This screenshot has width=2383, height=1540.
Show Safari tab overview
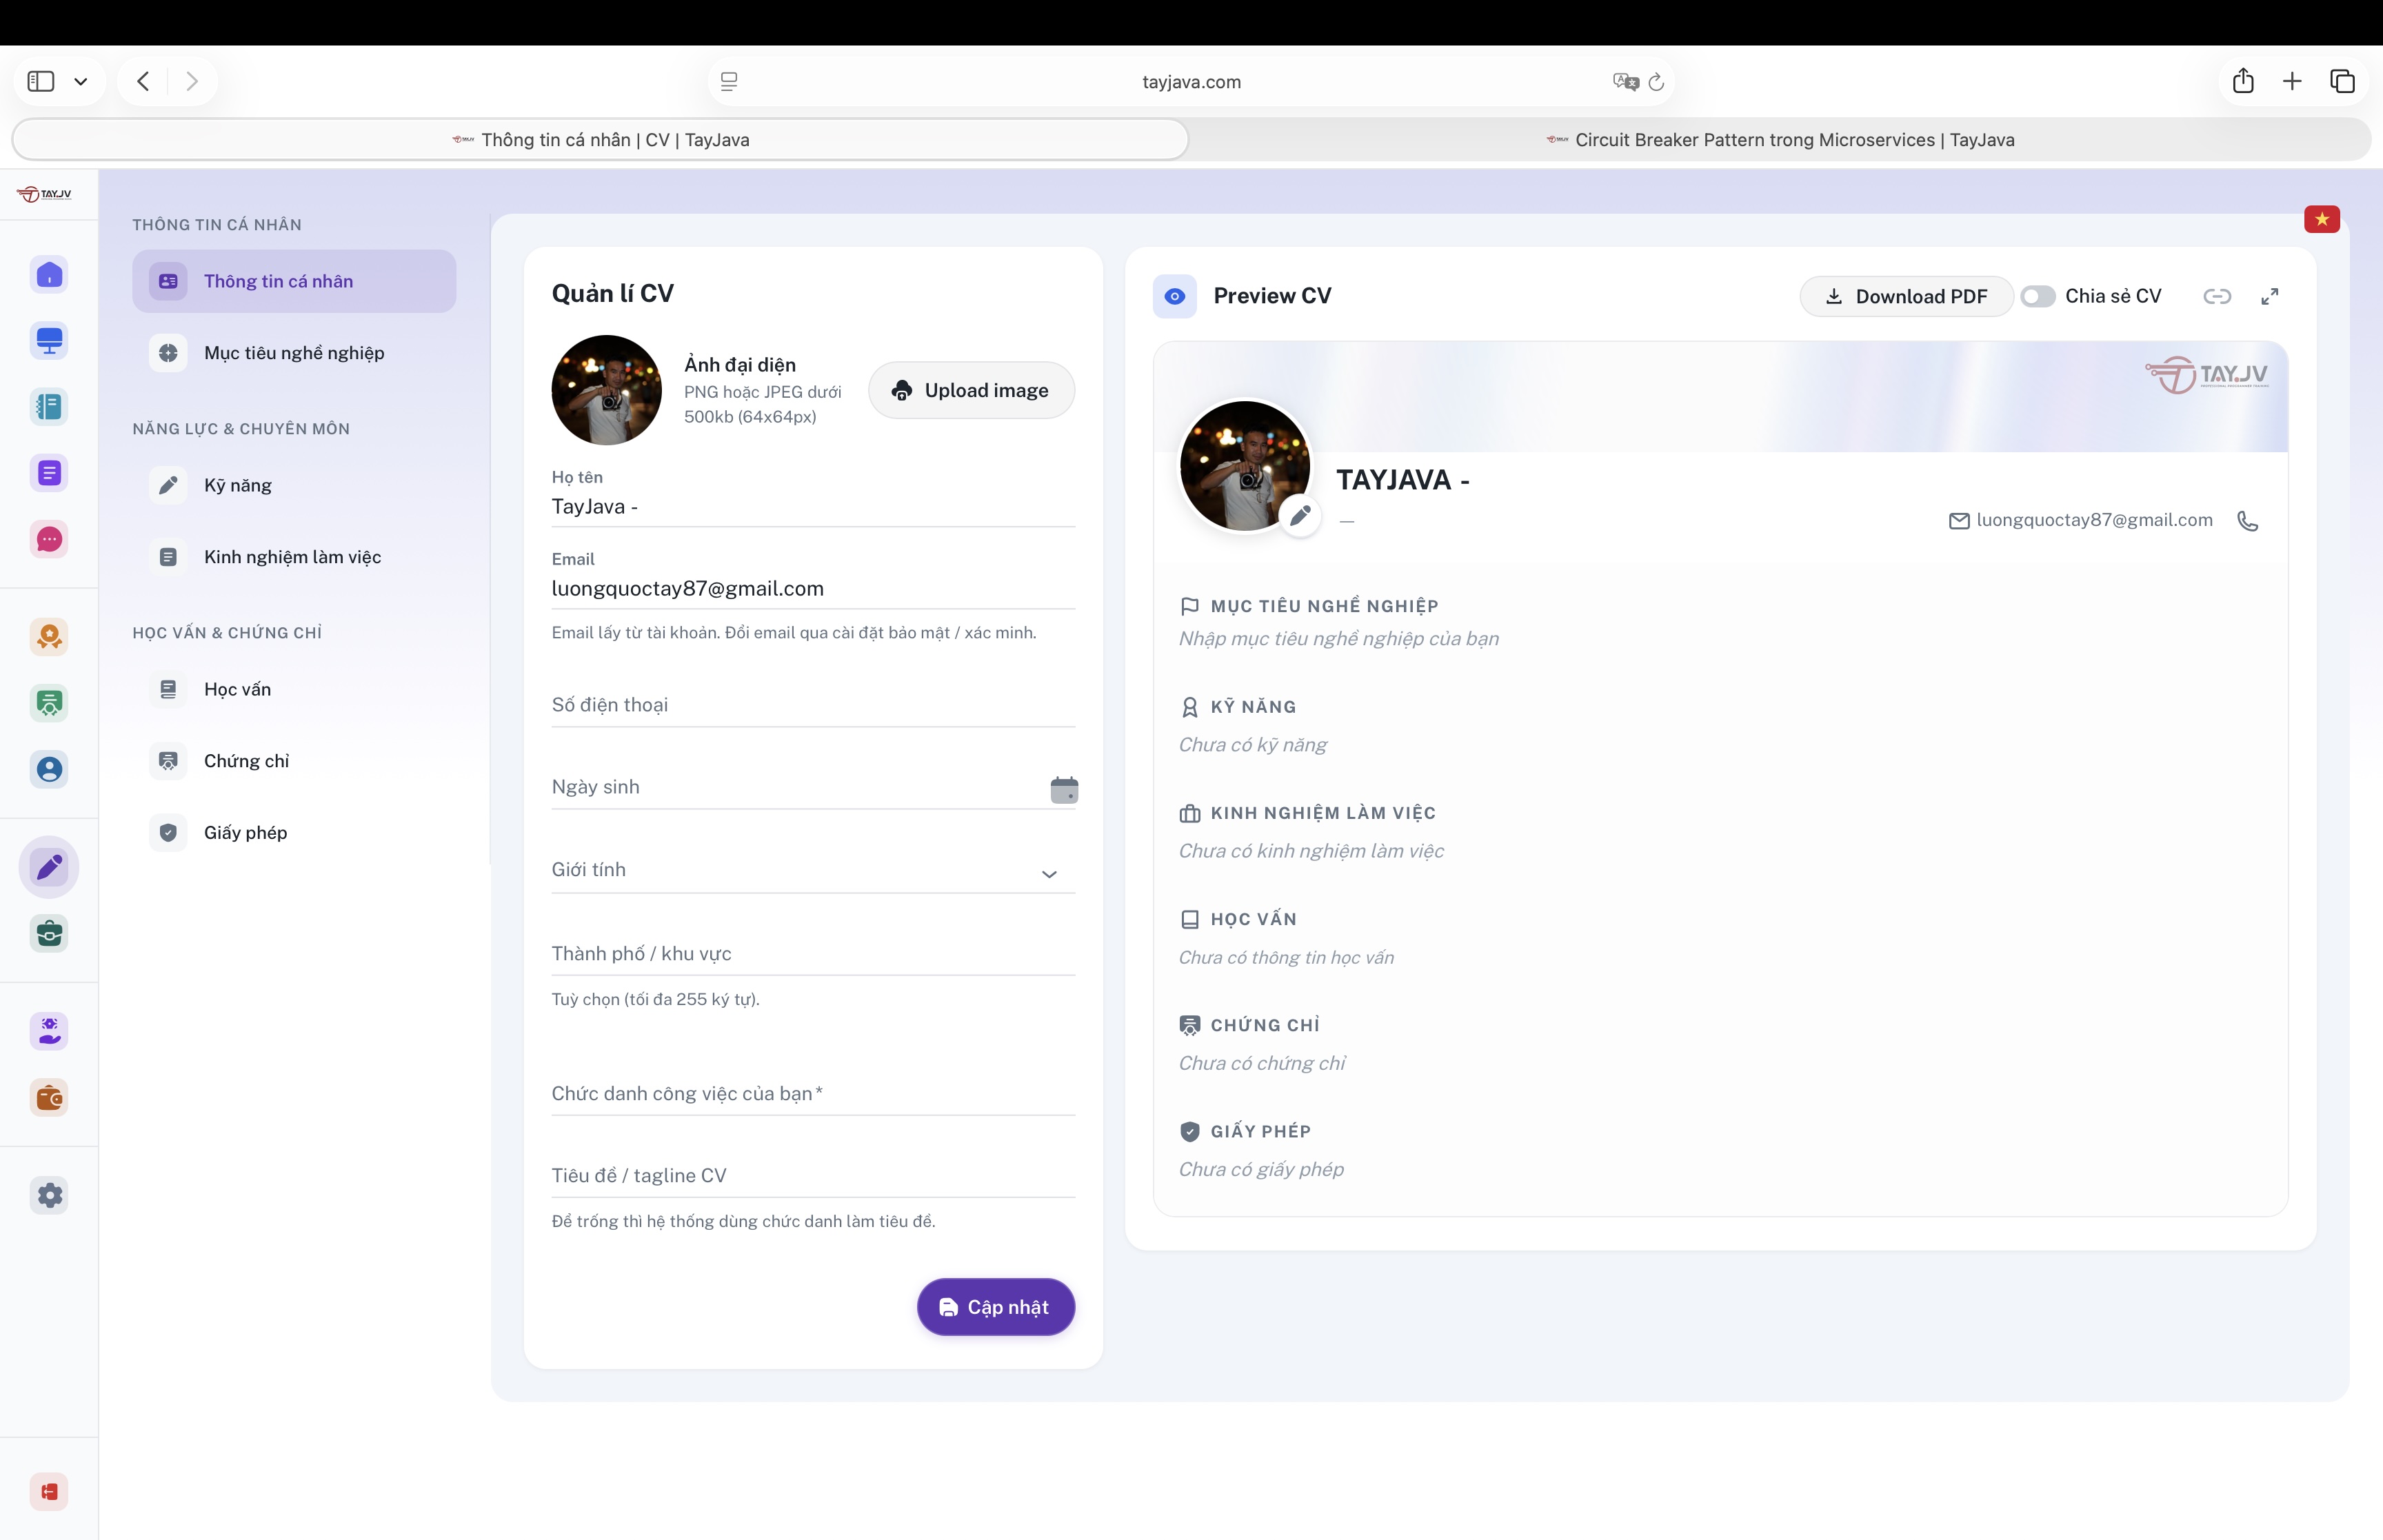[2342, 81]
